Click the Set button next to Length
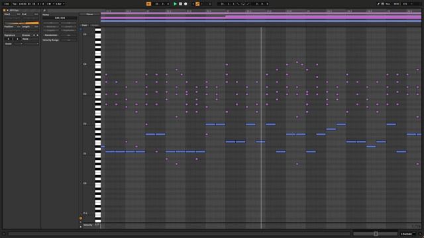 click(36, 26)
